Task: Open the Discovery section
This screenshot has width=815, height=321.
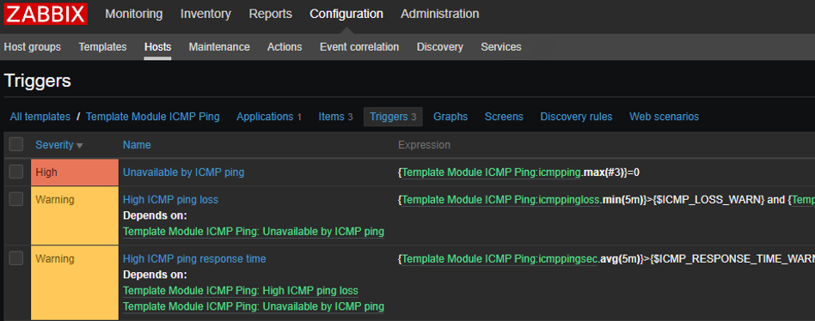Action: pos(439,47)
